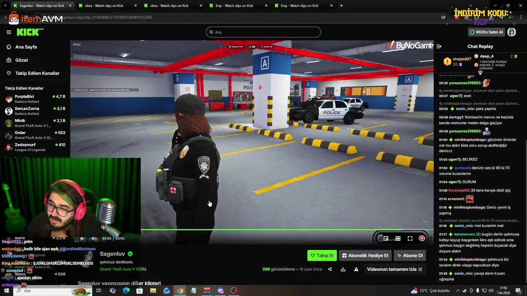
Task: Click chat user arvennn1 message
Action: [x=456, y=199]
